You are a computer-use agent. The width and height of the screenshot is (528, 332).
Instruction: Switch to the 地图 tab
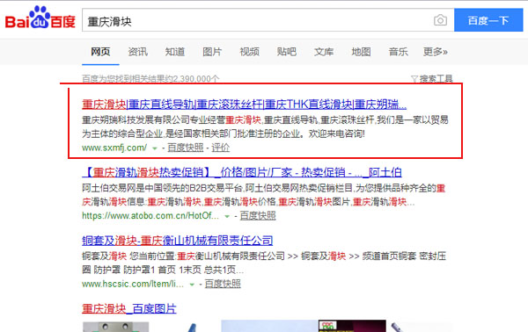[361, 52]
